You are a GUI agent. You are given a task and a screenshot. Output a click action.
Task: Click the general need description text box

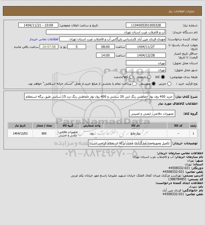coord(99,97)
